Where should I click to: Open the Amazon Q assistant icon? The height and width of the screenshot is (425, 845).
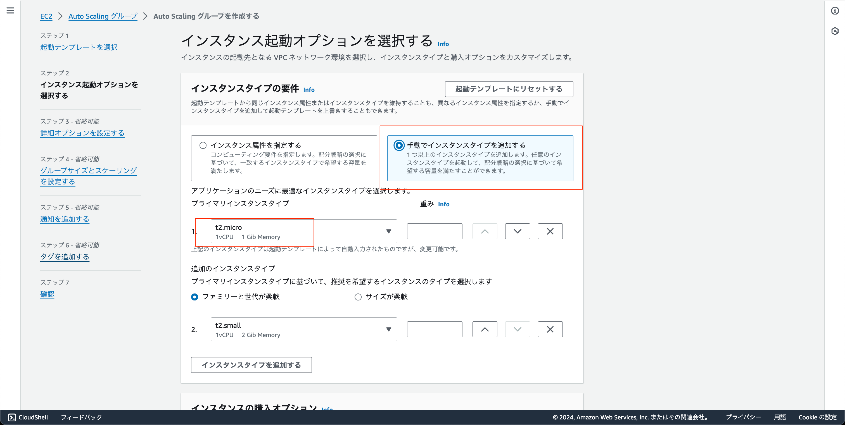(835, 31)
